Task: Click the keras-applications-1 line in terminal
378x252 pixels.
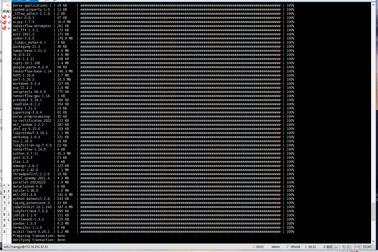Action: pos(154,5)
